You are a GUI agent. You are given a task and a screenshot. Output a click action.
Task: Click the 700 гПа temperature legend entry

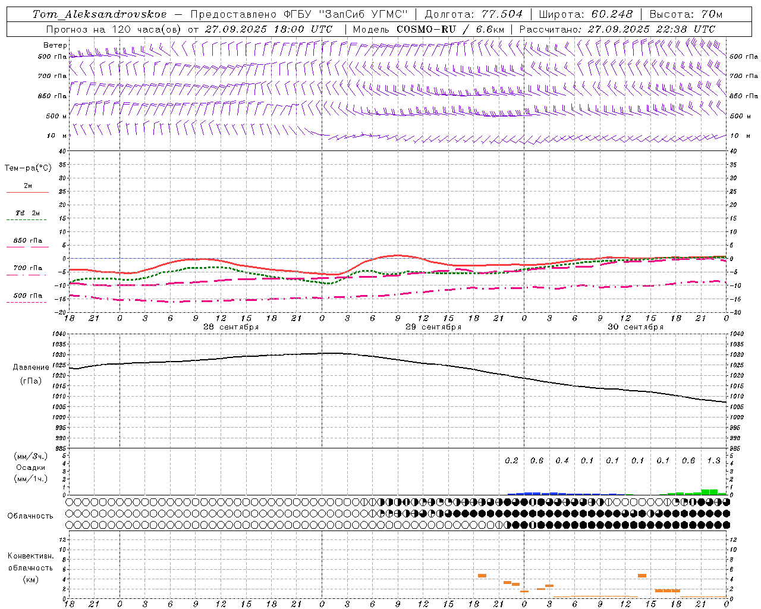pos(27,268)
